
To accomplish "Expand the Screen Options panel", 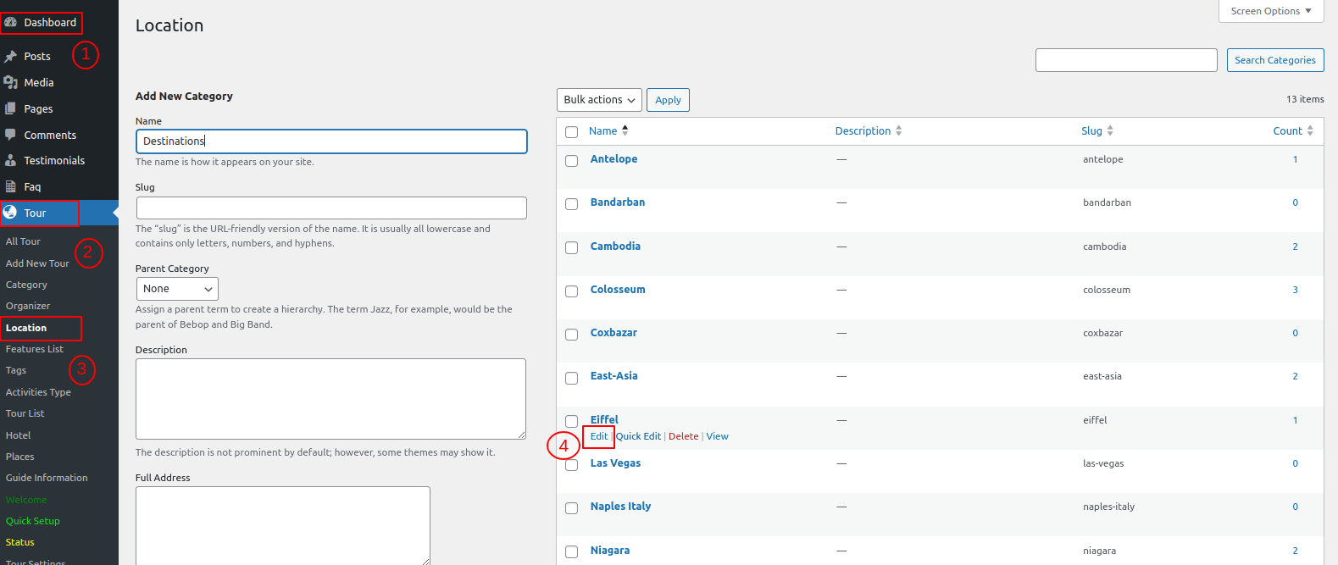I will point(1270,11).
